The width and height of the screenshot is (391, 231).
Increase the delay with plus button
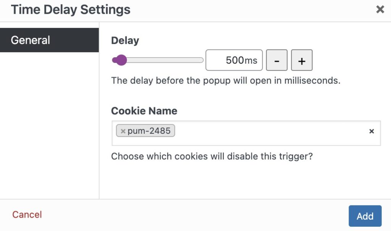point(302,60)
